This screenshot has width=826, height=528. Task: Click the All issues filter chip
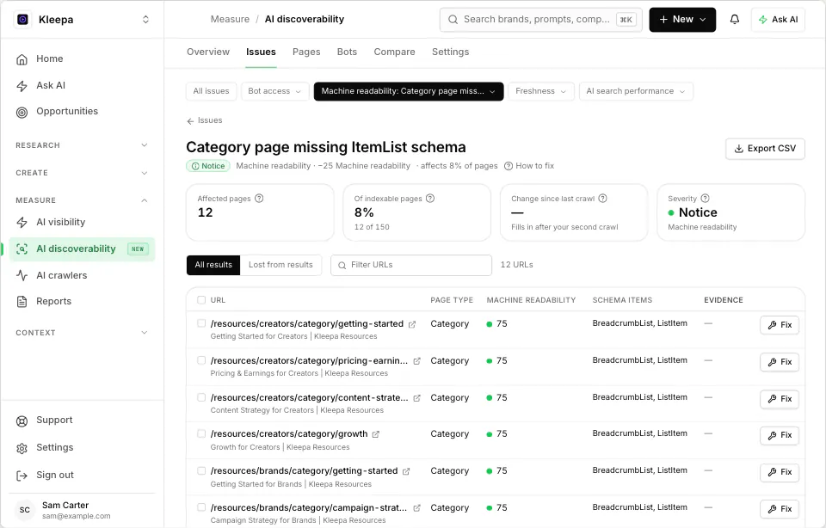click(x=211, y=91)
